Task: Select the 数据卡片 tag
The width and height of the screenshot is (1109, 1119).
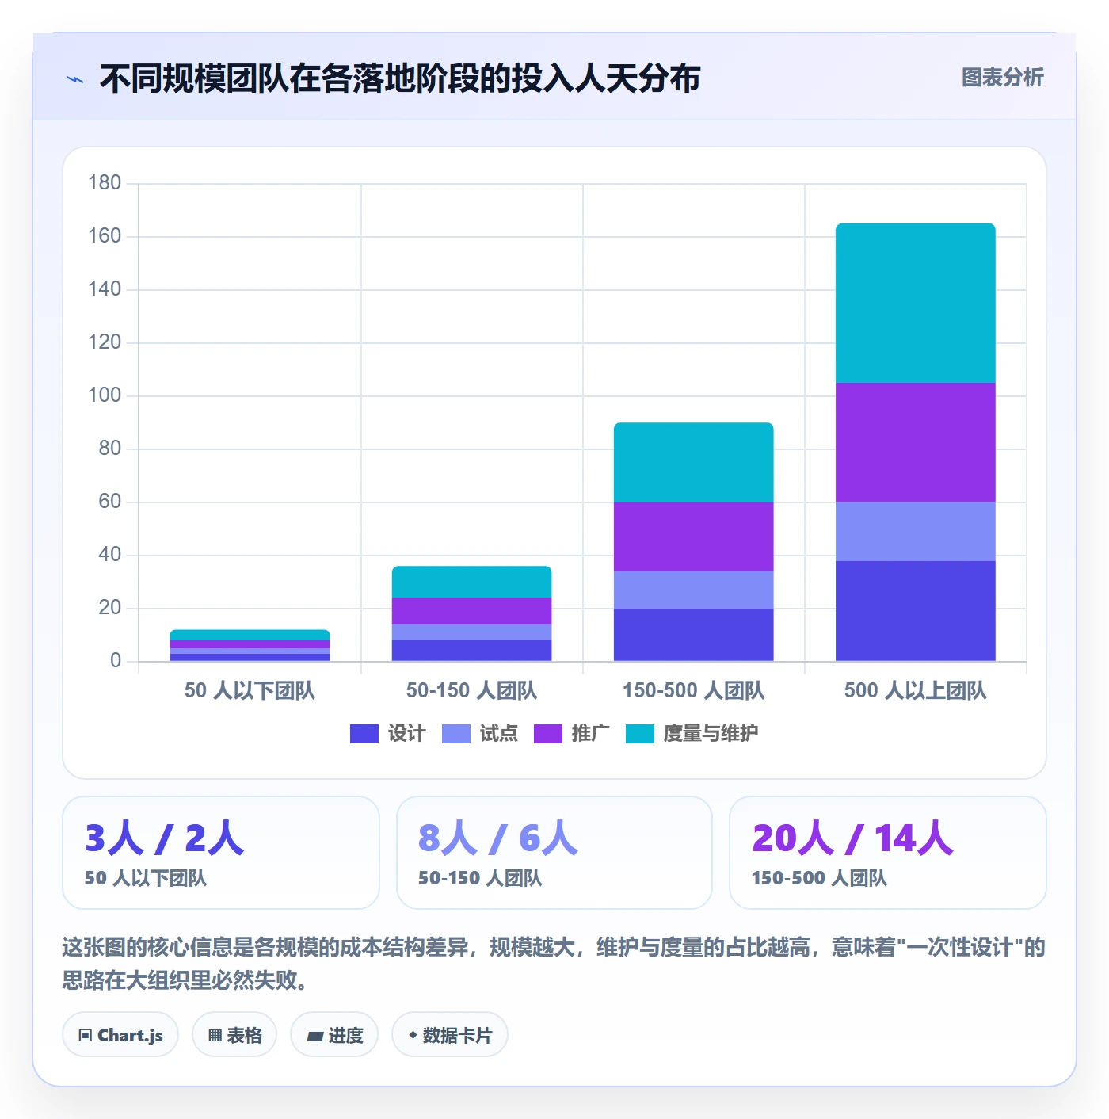Action: tap(450, 1035)
